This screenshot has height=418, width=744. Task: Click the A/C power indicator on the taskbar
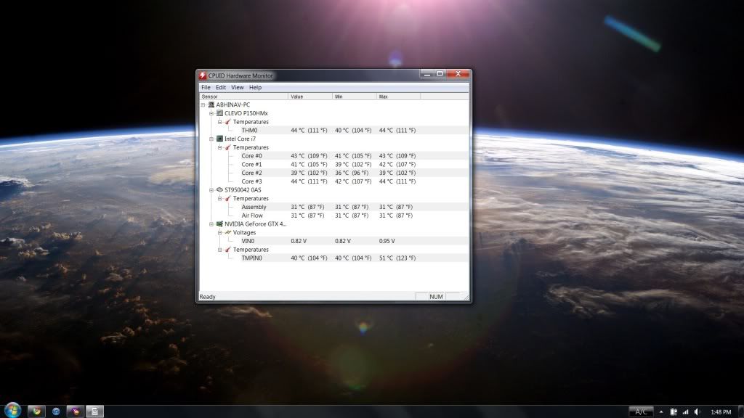[x=641, y=412]
